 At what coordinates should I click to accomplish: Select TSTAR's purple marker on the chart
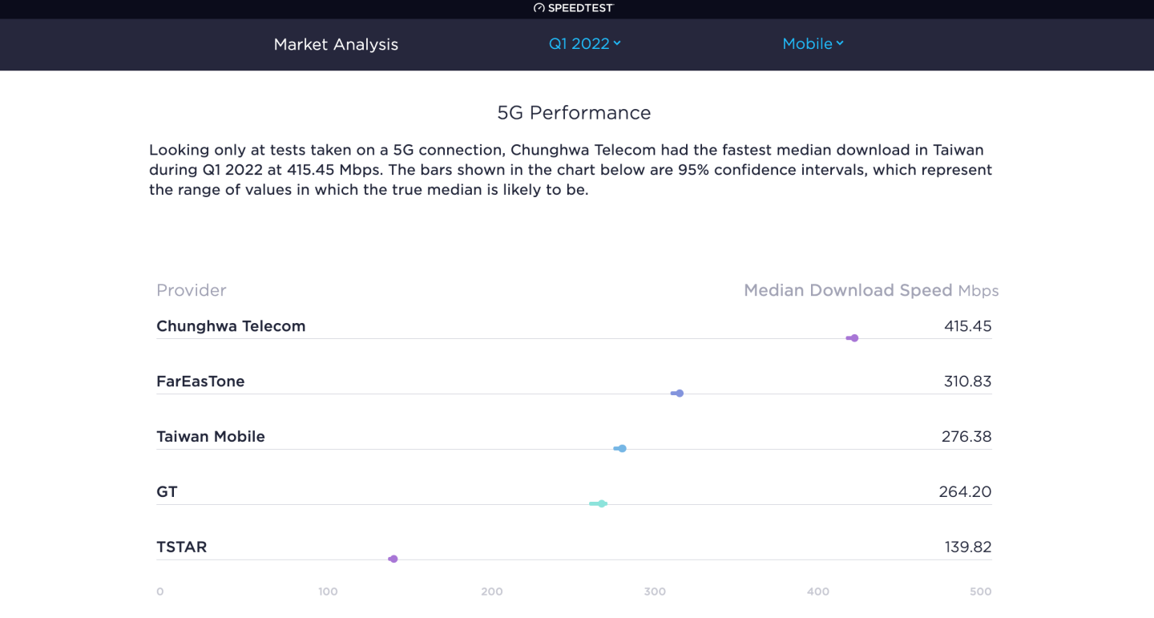coord(393,559)
